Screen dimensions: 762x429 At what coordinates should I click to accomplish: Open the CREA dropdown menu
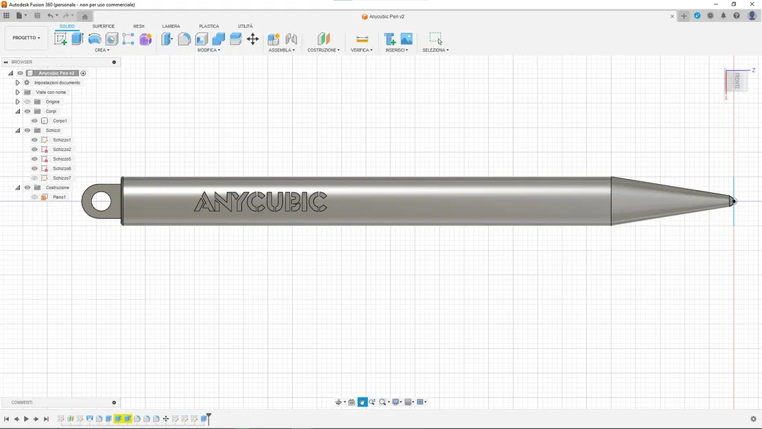tap(101, 49)
